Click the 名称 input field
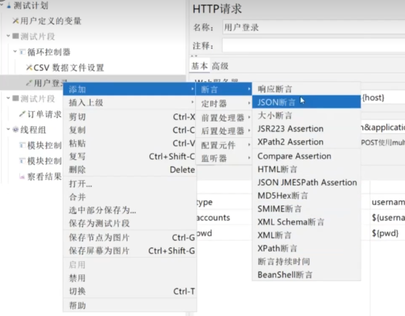The height and width of the screenshot is (316, 405). (314, 27)
